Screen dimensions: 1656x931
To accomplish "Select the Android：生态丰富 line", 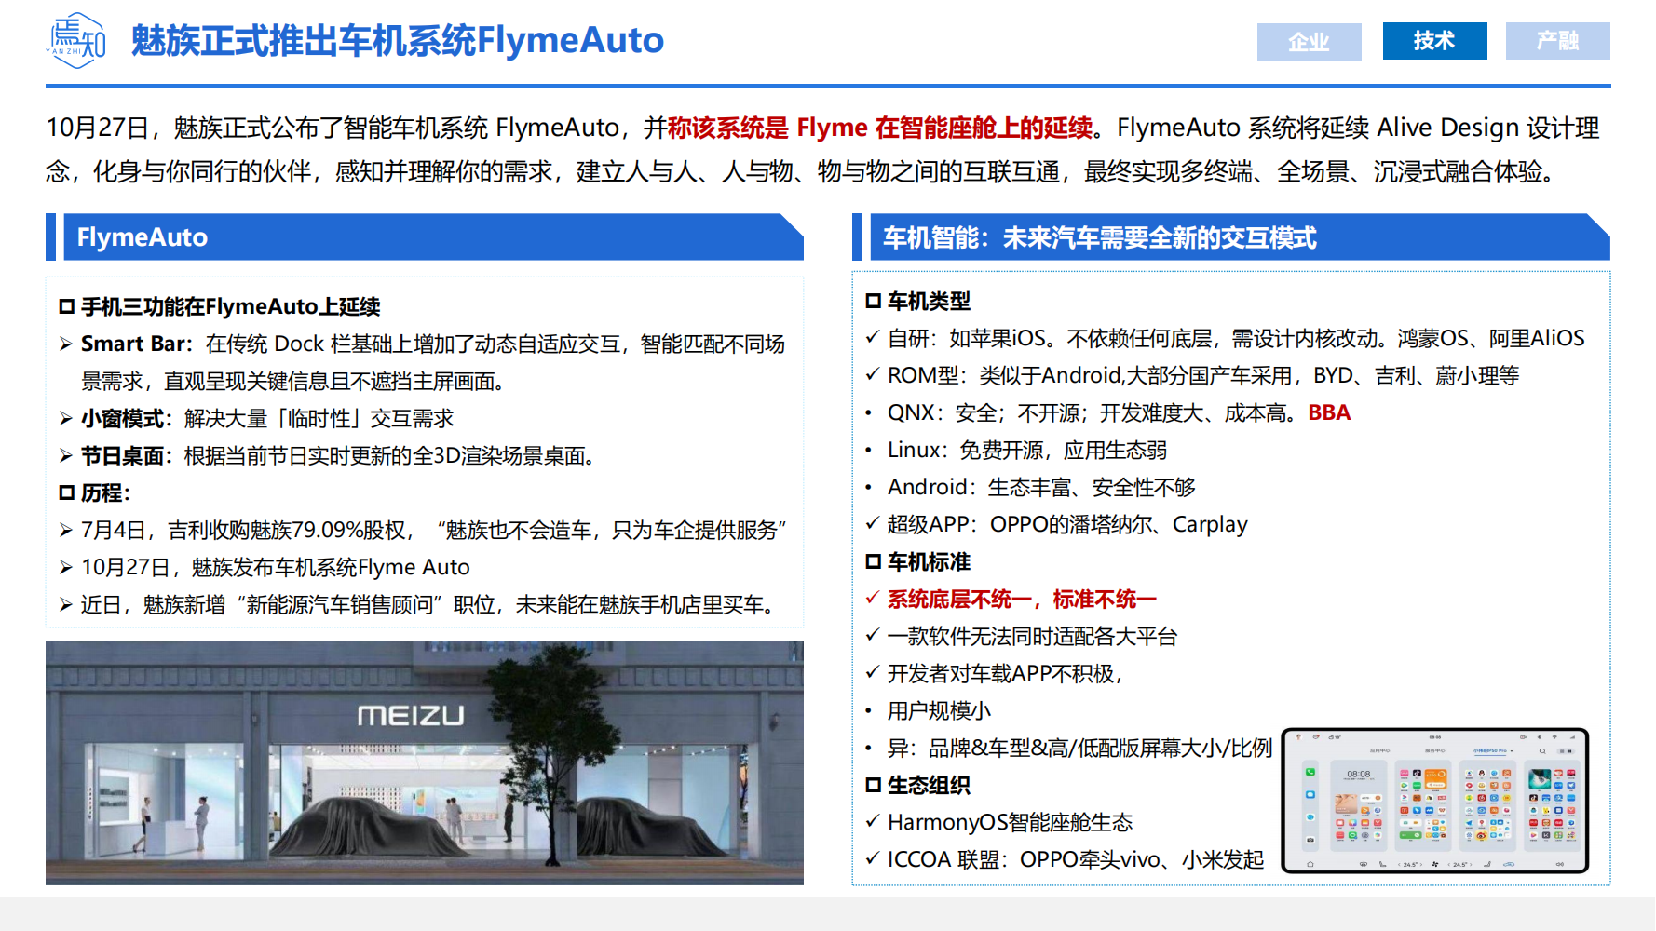I will click(1030, 488).
